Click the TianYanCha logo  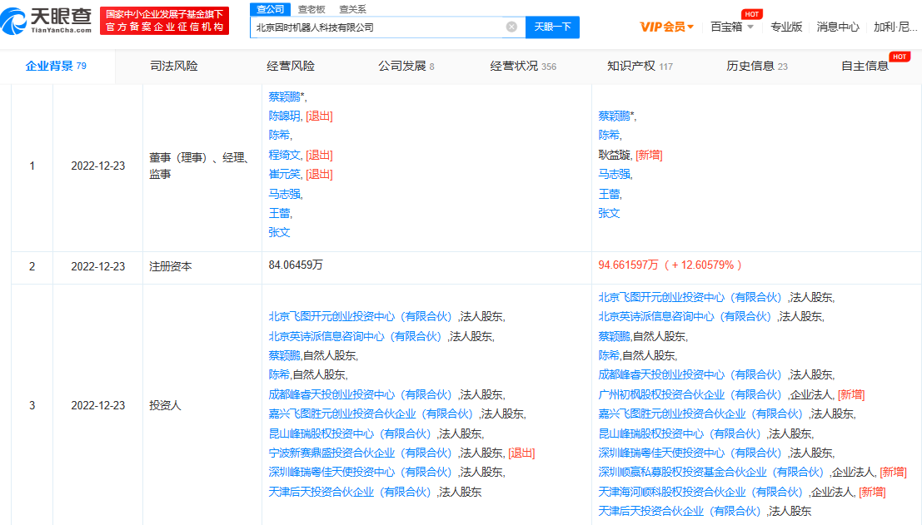[x=49, y=21]
